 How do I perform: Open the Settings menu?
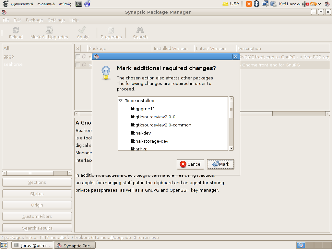tap(56, 20)
